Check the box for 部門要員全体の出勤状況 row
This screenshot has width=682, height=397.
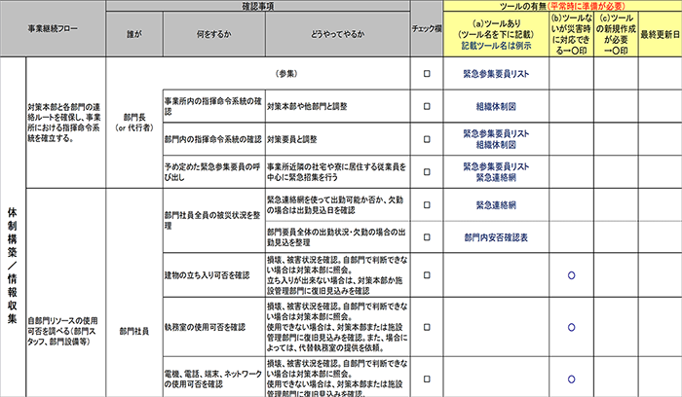click(x=427, y=237)
